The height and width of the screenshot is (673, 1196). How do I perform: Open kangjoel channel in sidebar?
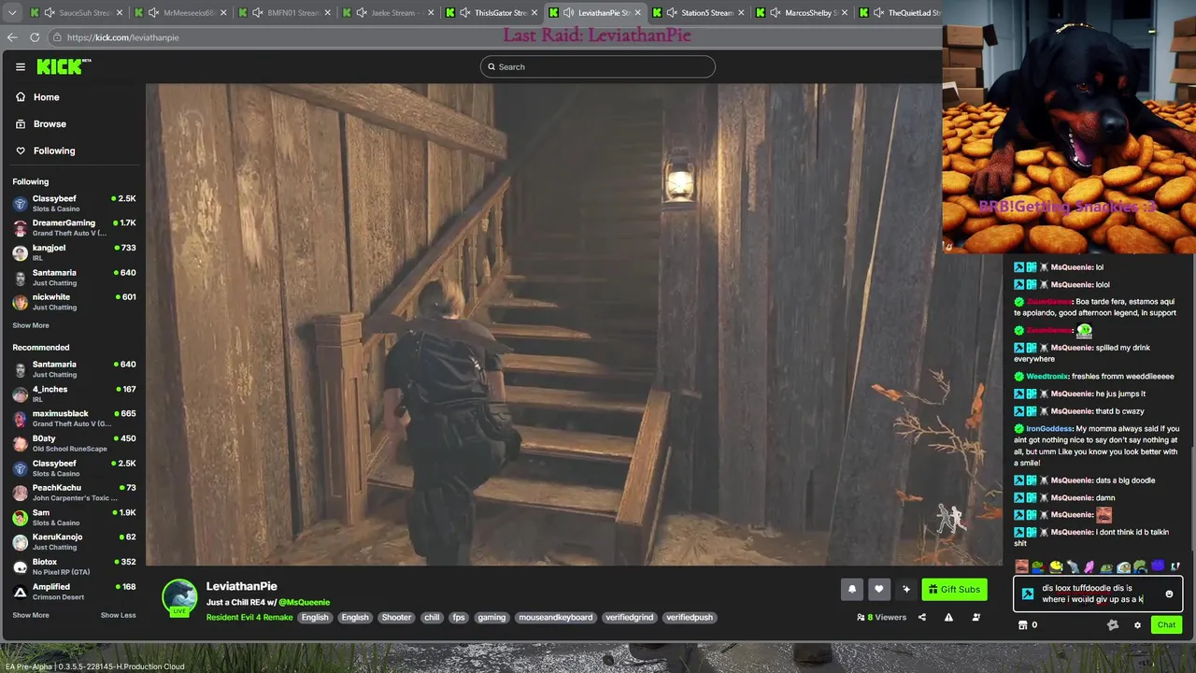click(x=73, y=252)
